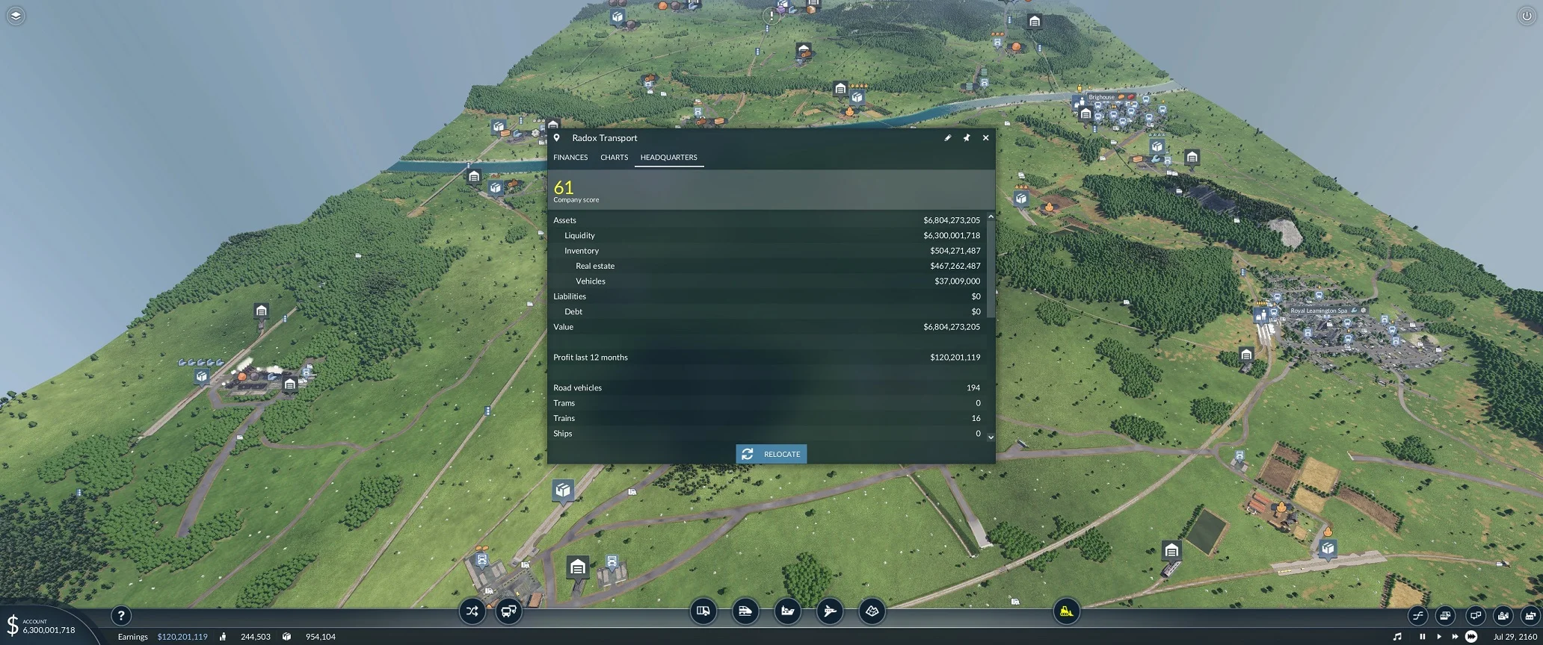Open the speech bubbles list icon
This screenshot has width=1543, height=645.
[x=1475, y=616]
